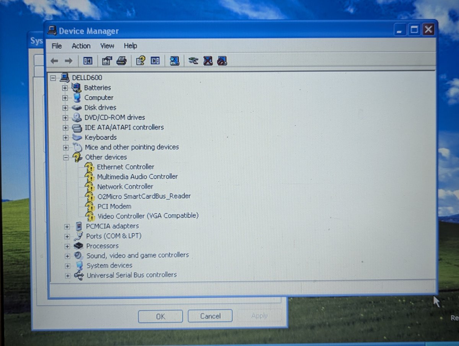Scan for hardware changes via toolbar icon
The width and height of the screenshot is (459, 346).
[x=174, y=60]
